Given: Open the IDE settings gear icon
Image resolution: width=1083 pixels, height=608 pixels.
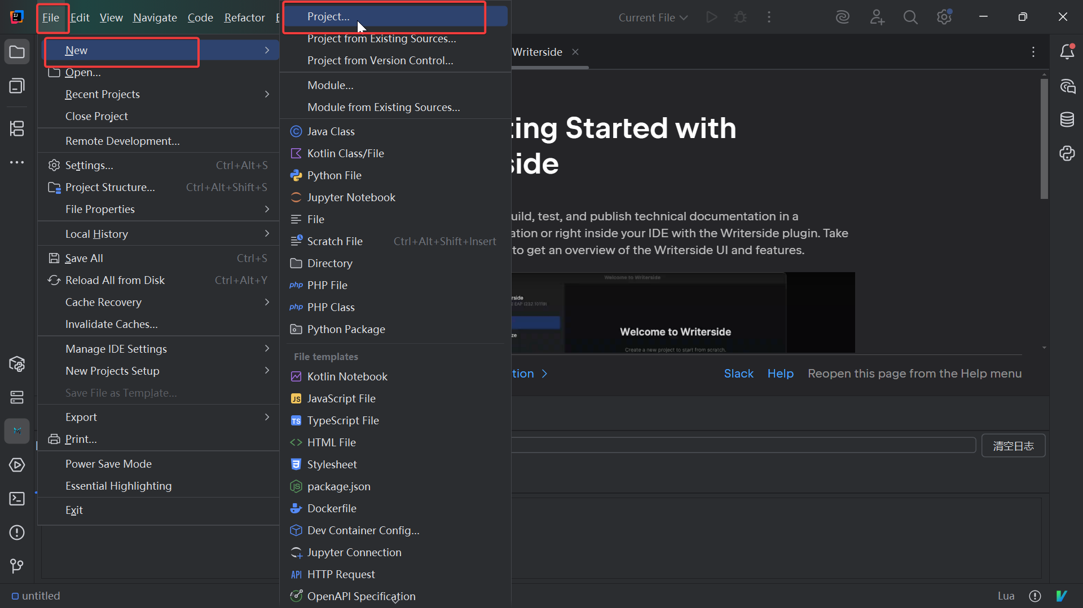Looking at the screenshot, I should click(944, 17).
